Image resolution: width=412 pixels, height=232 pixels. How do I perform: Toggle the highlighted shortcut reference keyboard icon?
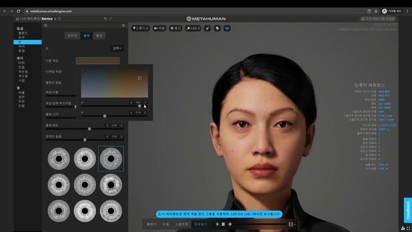[x=227, y=28]
